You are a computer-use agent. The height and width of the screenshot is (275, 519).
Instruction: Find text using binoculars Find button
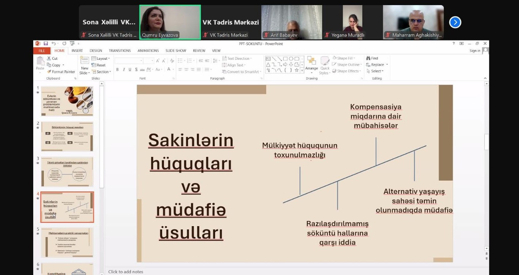tap(372, 58)
